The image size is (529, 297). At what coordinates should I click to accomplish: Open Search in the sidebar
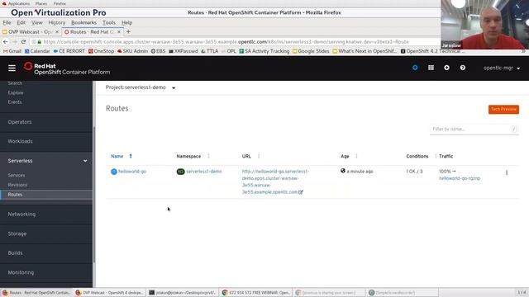(x=15, y=83)
